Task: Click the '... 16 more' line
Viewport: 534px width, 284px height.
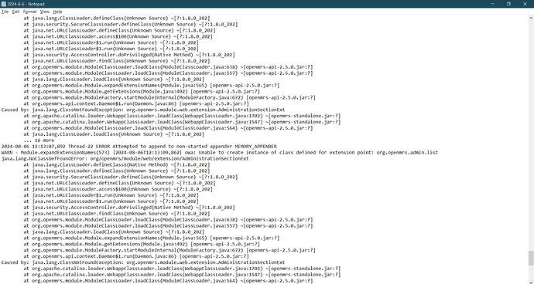Action: [39, 140]
